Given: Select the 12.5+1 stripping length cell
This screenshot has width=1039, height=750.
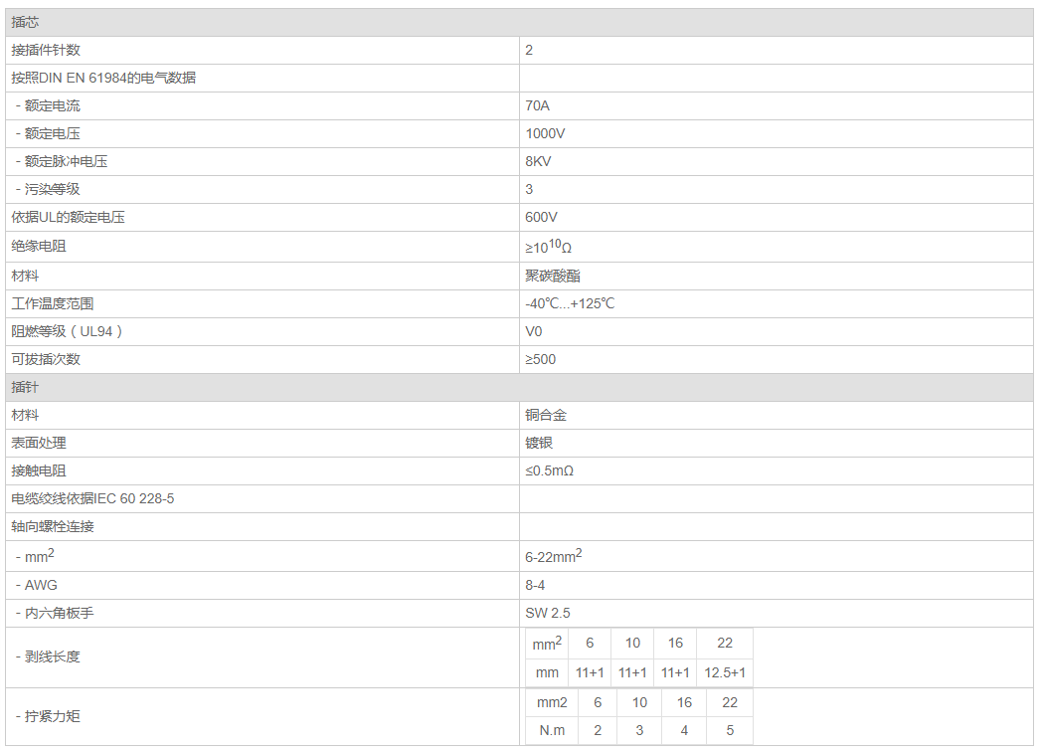Looking at the screenshot, I should point(725,673).
